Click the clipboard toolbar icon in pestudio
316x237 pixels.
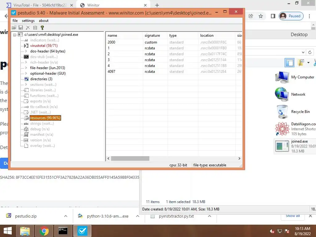point(35,27)
